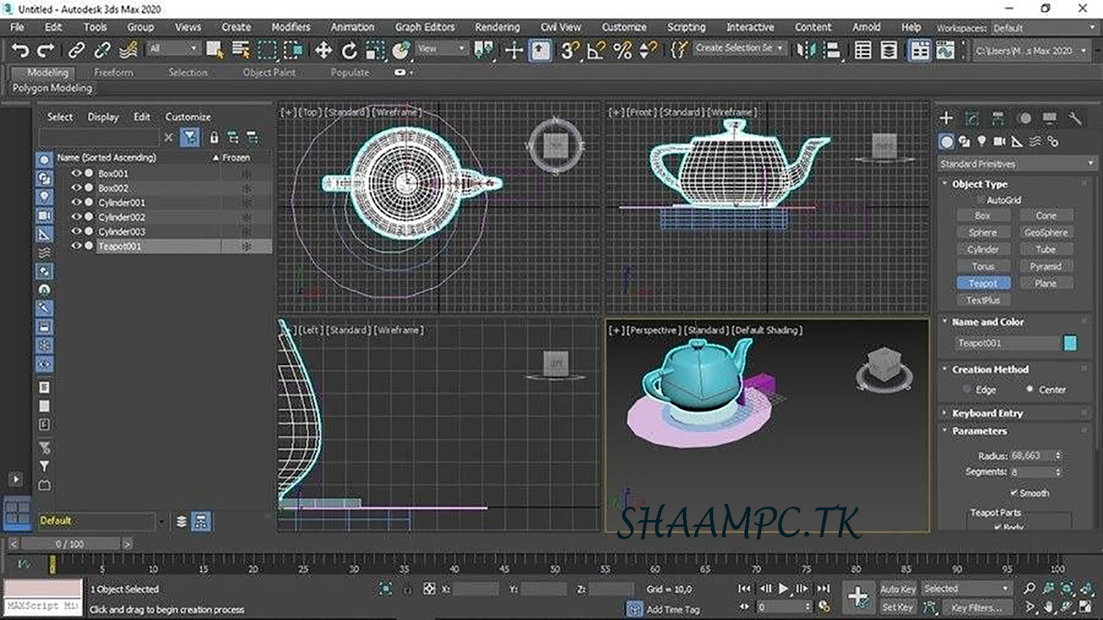Activate the Select and Rotate tool
The width and height of the screenshot is (1103, 620).
[349, 50]
